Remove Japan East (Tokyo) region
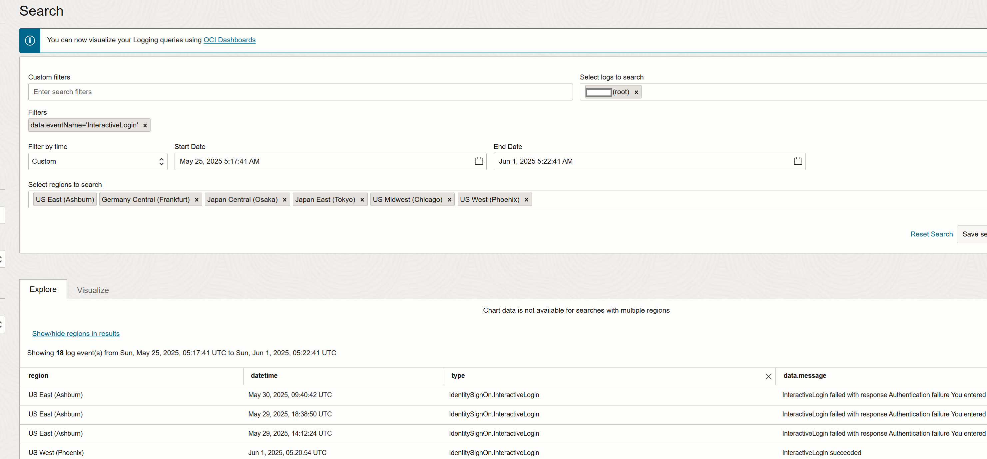The height and width of the screenshot is (459, 987). [x=362, y=200]
